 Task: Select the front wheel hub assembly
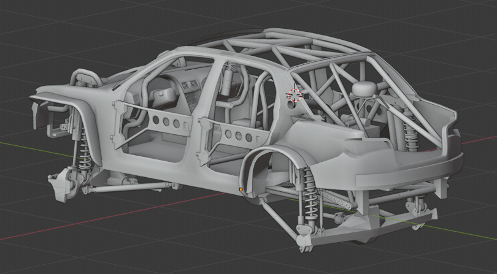(64, 184)
